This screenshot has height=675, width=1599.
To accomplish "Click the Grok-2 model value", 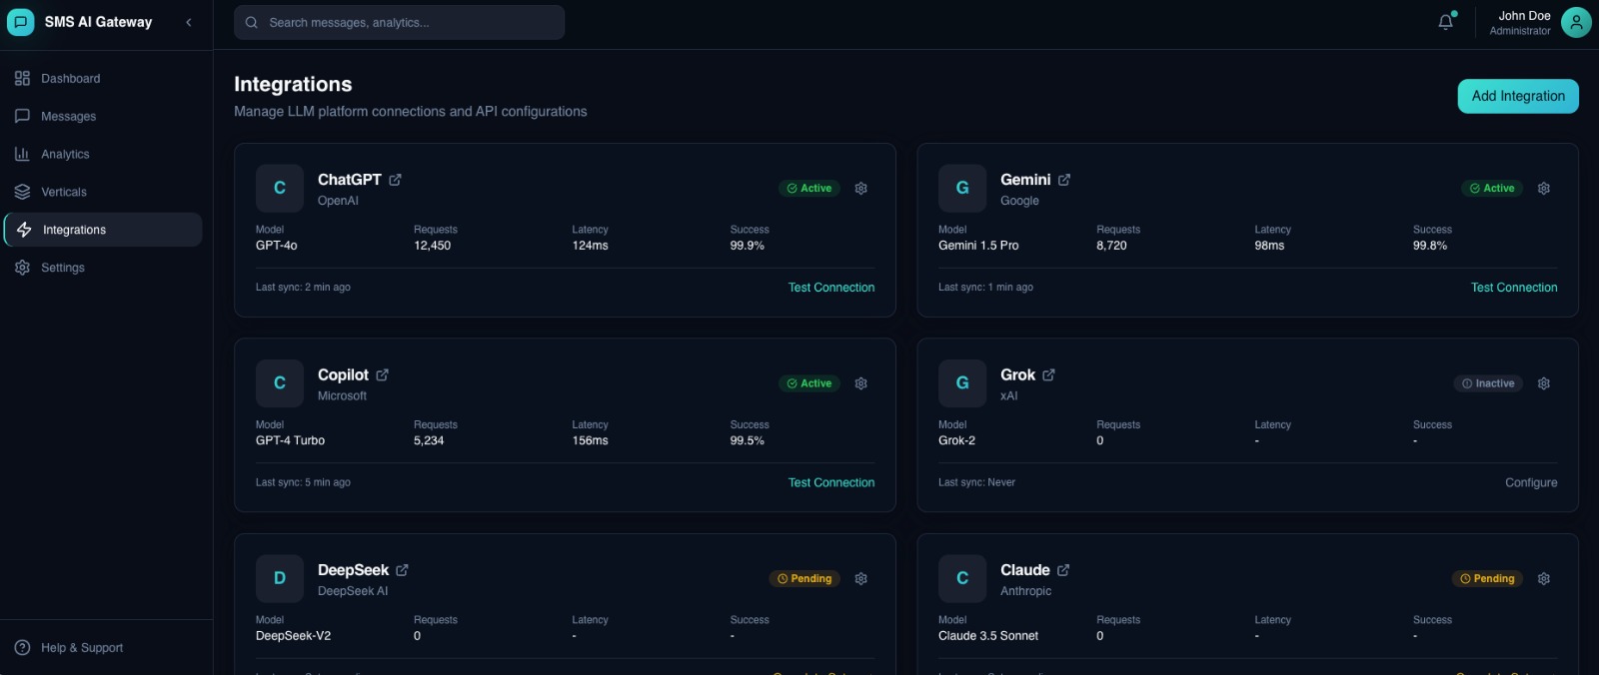I will tap(956, 440).
